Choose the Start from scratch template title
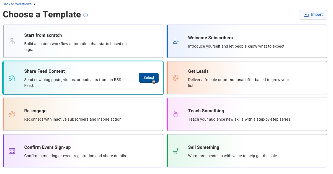 point(43,35)
